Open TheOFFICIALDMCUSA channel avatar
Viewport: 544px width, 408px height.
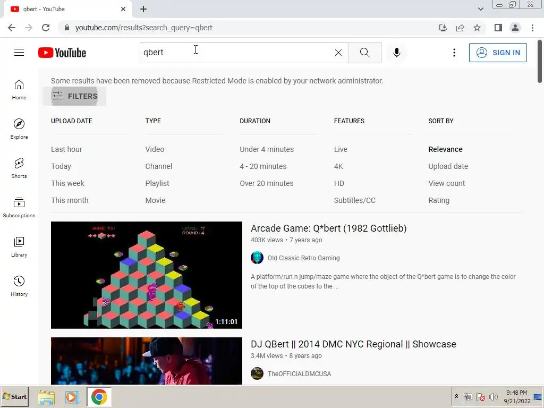pos(257,373)
